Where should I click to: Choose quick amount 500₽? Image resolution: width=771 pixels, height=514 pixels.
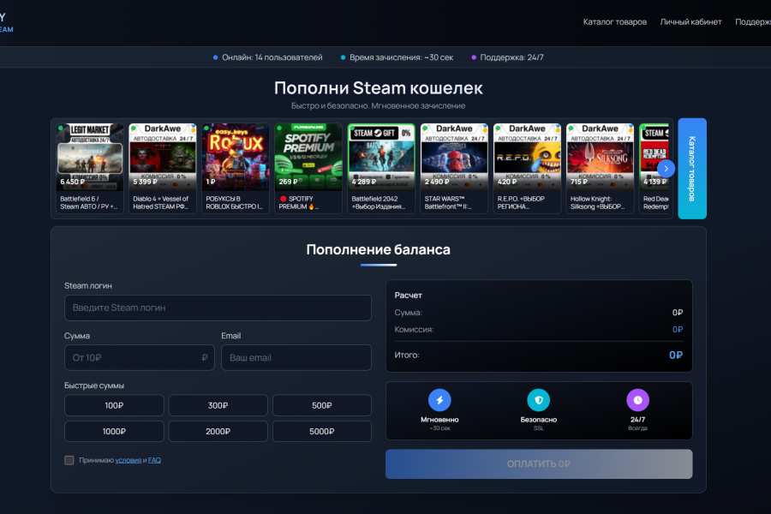tap(321, 405)
